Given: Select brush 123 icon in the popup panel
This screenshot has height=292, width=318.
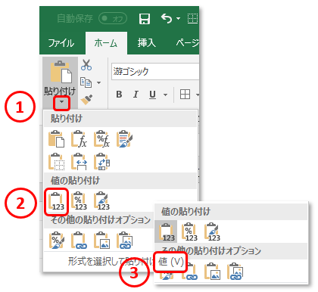Looking at the screenshot, I should coord(212,232).
